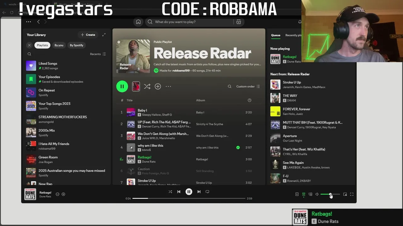Open the Now Playing view icon
The width and height of the screenshot is (403, 226).
[x=297, y=194]
